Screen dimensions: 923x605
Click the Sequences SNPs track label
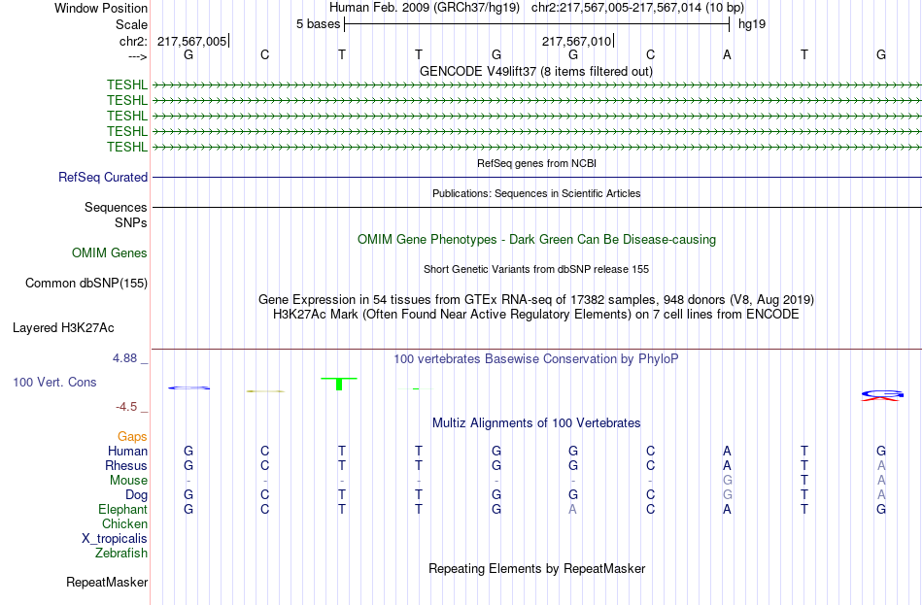[x=116, y=215]
